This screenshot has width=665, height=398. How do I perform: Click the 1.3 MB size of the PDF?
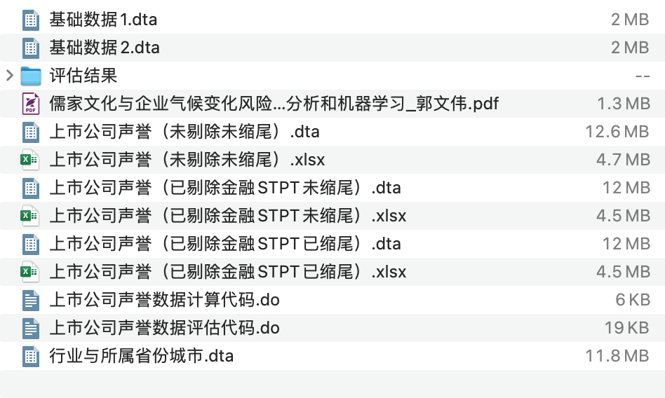pos(623,104)
